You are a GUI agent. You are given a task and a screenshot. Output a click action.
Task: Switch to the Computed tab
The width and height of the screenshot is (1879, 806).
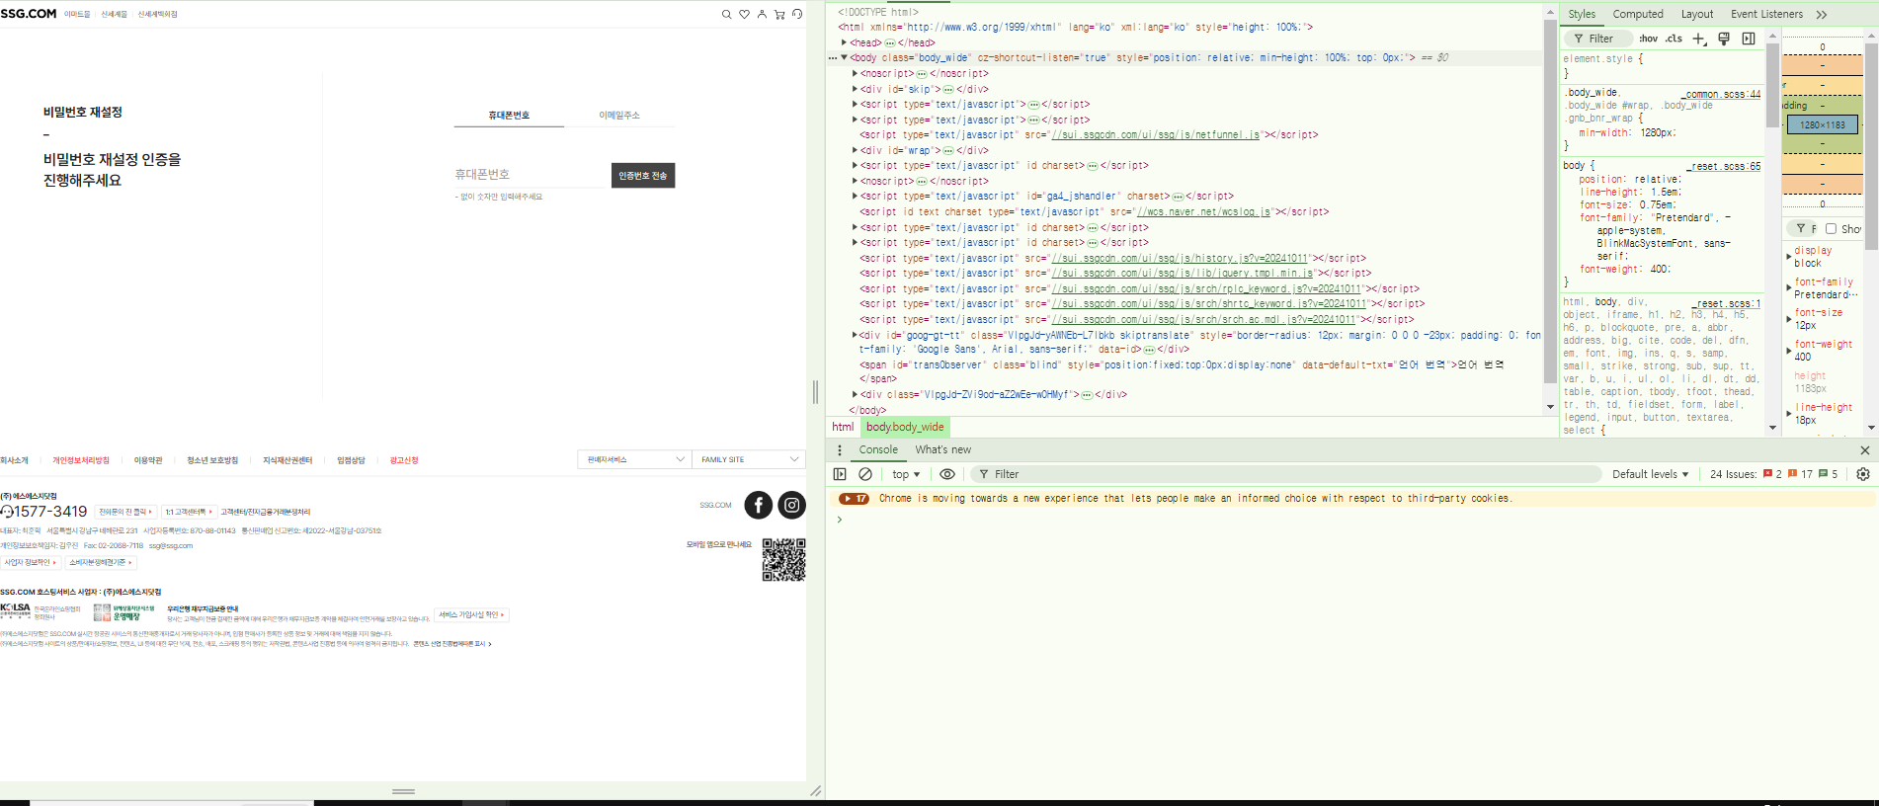point(1638,14)
